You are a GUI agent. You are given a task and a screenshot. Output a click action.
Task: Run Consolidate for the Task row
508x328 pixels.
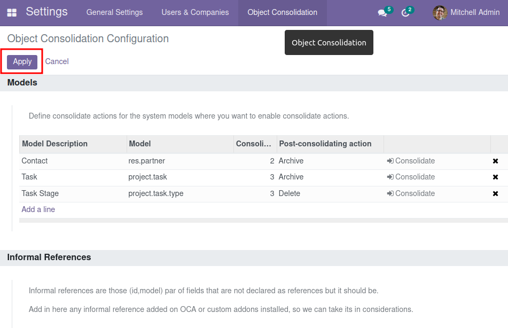(411, 177)
